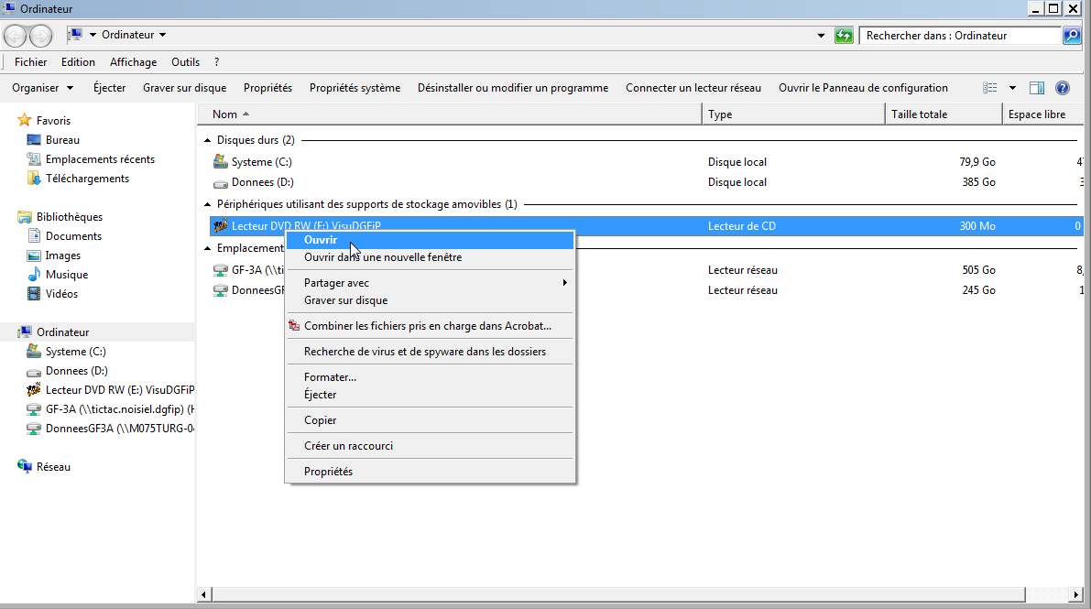Open the Organiser dropdown menu
Viewport: 1091px width, 609px height.
[42, 88]
